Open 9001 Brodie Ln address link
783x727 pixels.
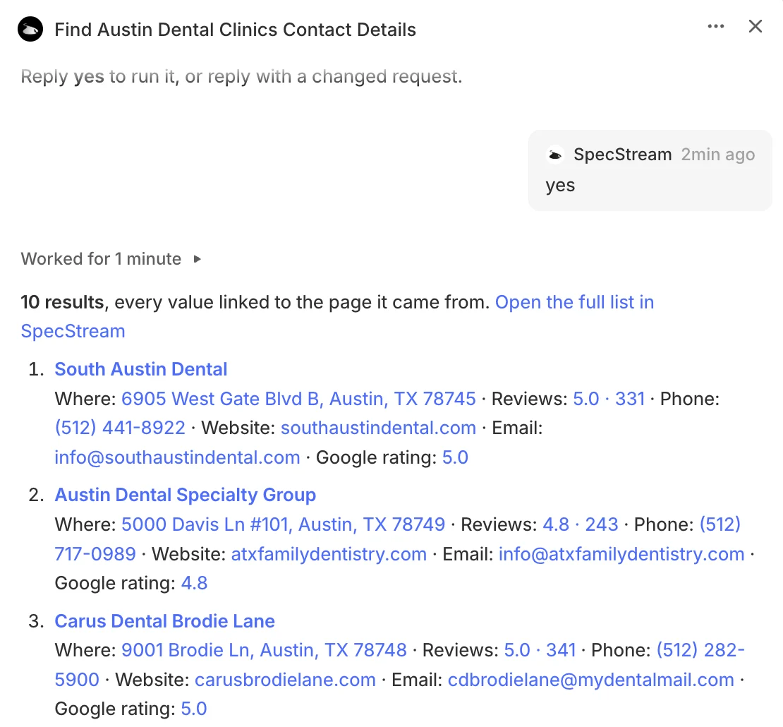(x=264, y=650)
